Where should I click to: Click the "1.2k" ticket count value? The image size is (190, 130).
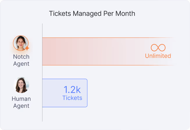[x=73, y=89]
